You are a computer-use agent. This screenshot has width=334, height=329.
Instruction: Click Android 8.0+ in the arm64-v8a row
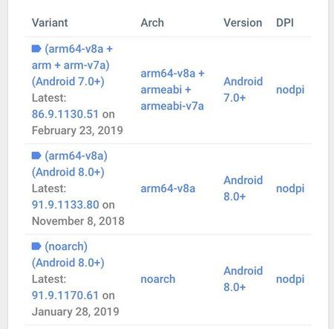[x=243, y=188]
